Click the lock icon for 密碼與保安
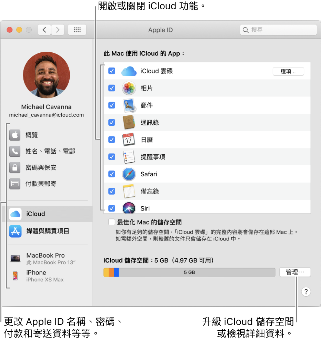 [15, 167]
